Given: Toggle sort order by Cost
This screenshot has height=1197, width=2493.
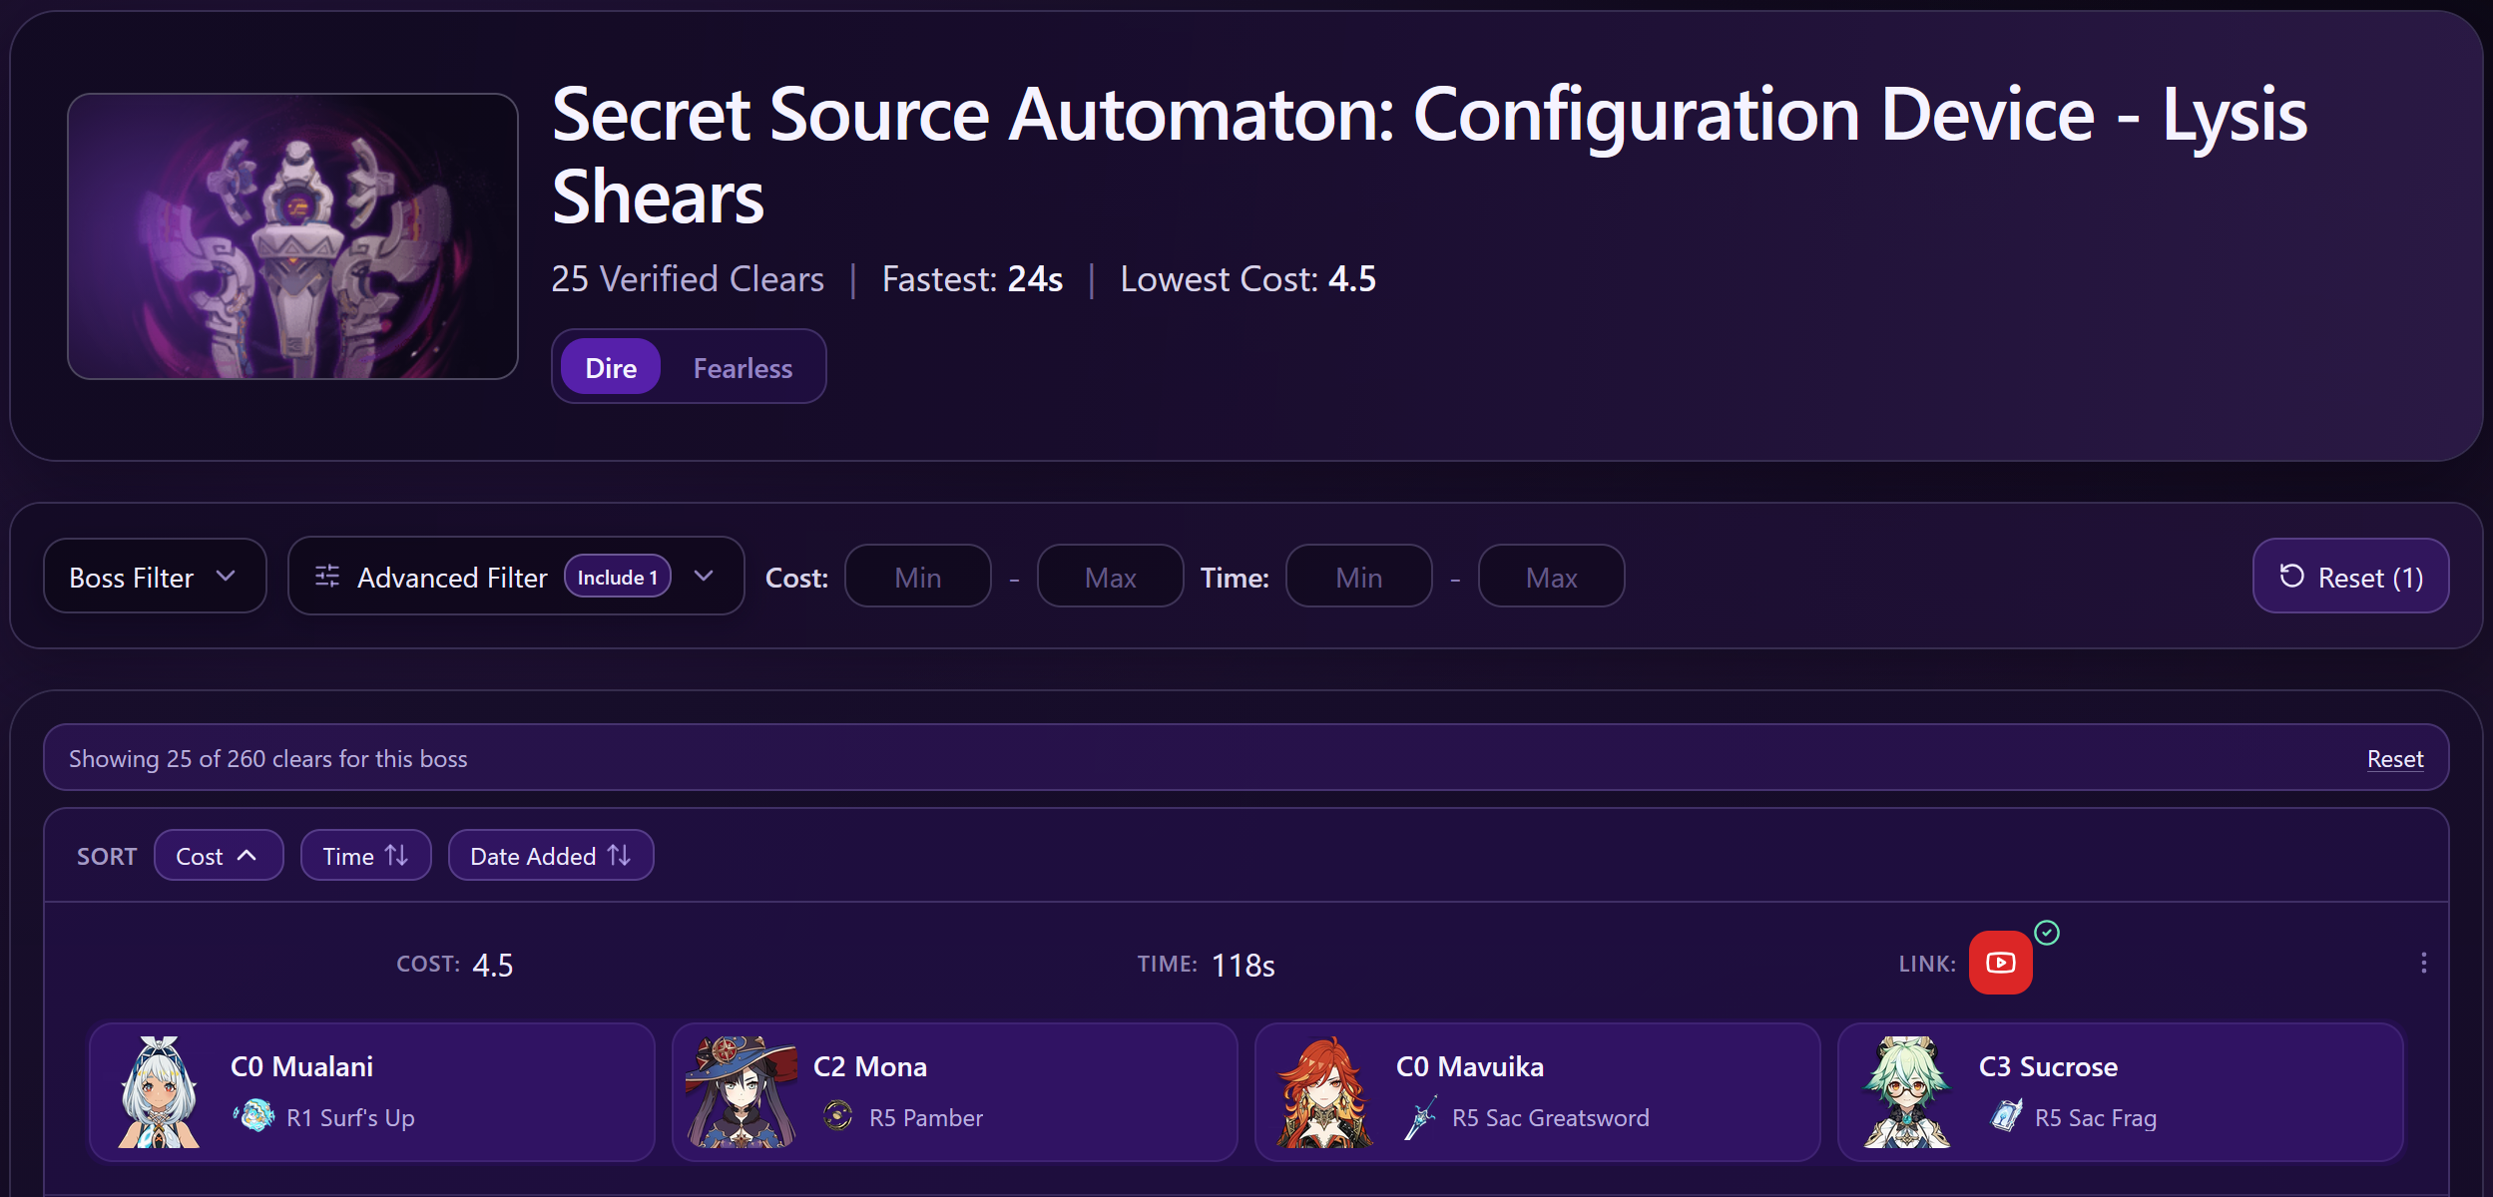Looking at the screenshot, I should pos(219,856).
